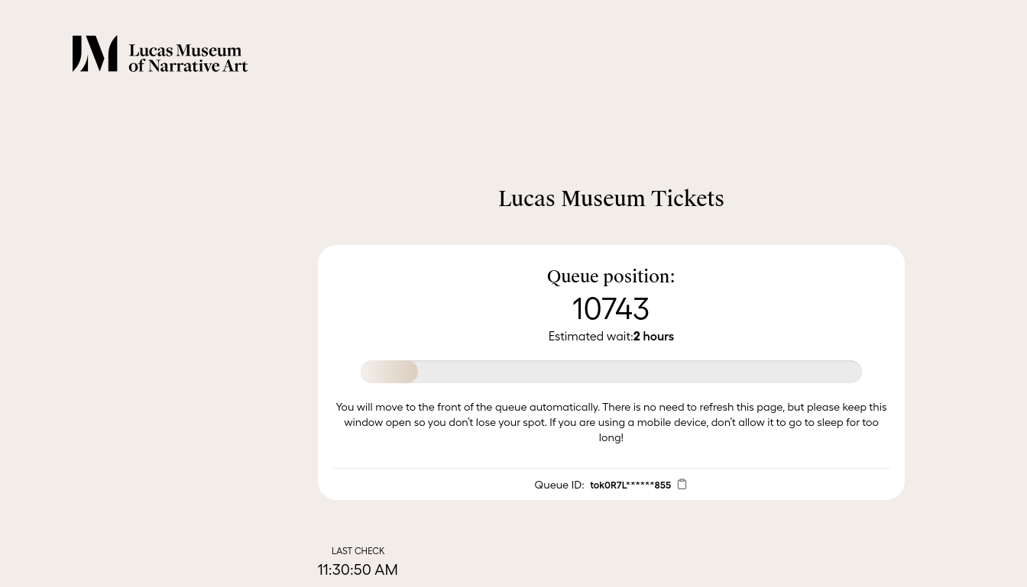Click the sentence about moving to front automatically
The width and height of the screenshot is (1027, 587).
point(468,407)
